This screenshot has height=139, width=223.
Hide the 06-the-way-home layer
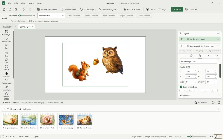coord(182,39)
